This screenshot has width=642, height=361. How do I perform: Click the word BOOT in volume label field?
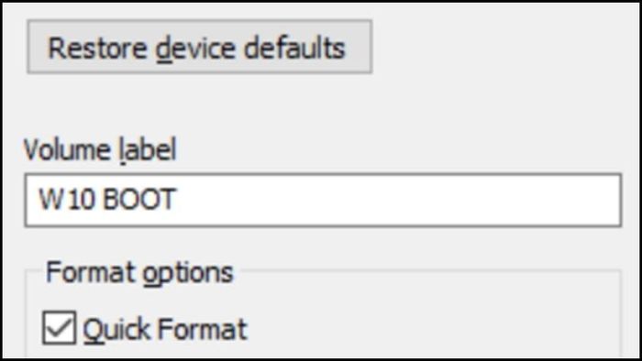click(139, 200)
